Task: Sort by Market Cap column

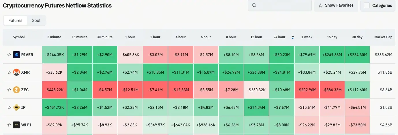Action: [383, 37]
